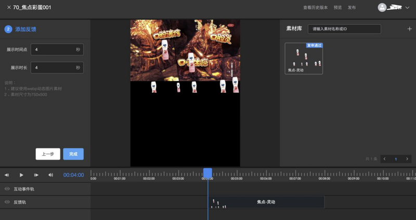Image resolution: width=416 pixels, height=220 pixels.
Task: Add new material with plus icon
Action: click(x=410, y=29)
